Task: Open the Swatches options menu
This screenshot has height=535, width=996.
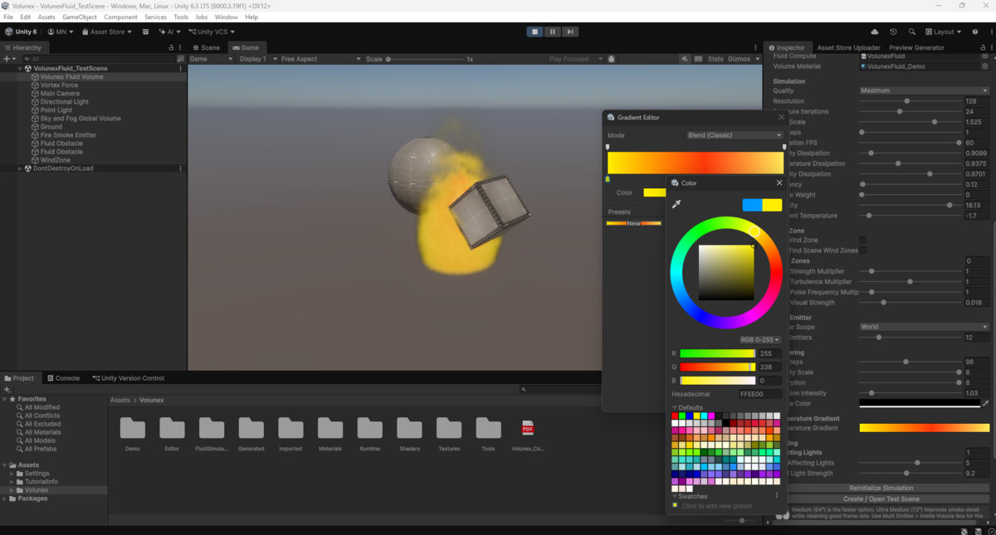Action: click(777, 496)
